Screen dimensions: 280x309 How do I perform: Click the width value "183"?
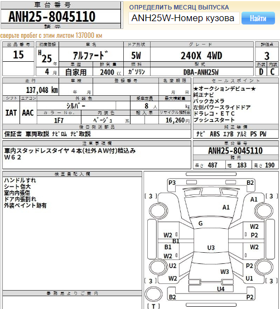(x=242, y=165)
